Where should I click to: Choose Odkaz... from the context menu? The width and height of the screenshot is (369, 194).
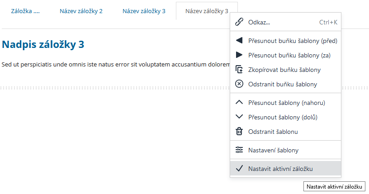click(259, 22)
